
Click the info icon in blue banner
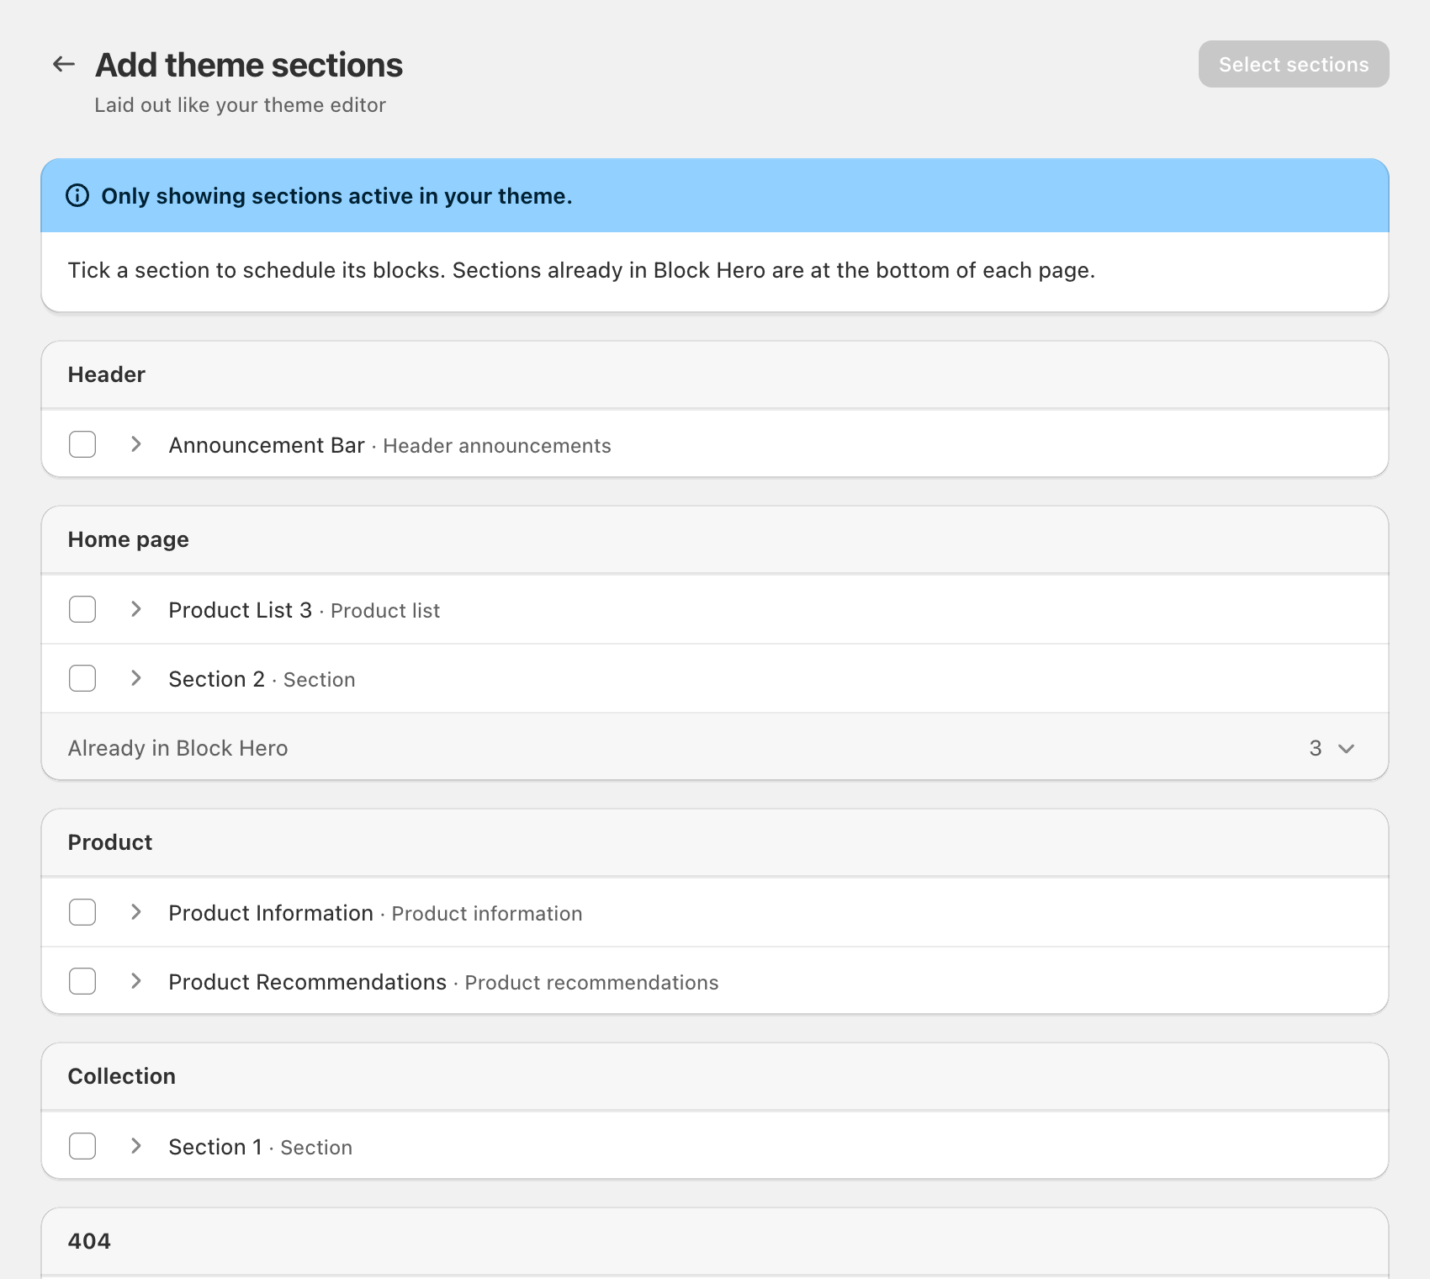click(x=77, y=196)
